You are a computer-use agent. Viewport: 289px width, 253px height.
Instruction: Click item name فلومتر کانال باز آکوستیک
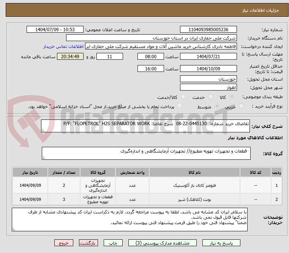(x=194, y=185)
